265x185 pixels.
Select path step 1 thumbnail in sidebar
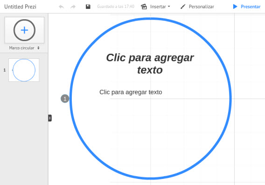[x=24, y=70]
